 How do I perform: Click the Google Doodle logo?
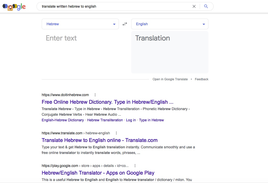pos(14,7)
